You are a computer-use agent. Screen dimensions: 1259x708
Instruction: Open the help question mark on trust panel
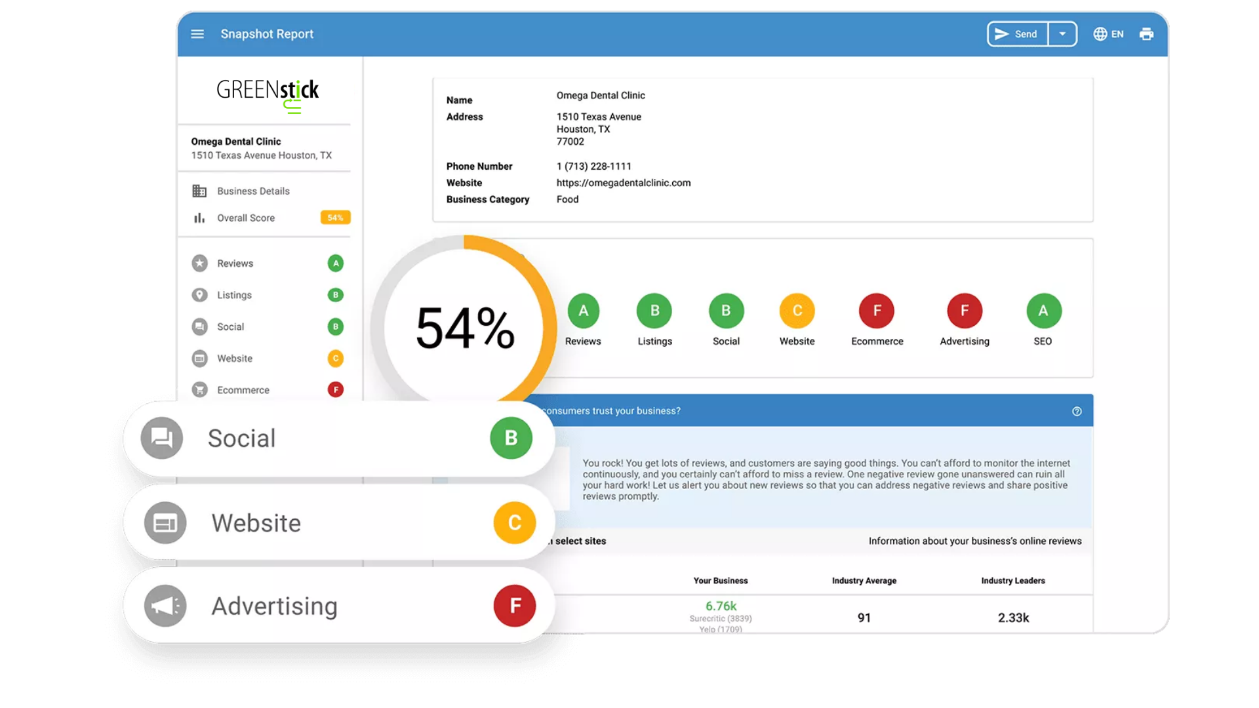[x=1077, y=411]
